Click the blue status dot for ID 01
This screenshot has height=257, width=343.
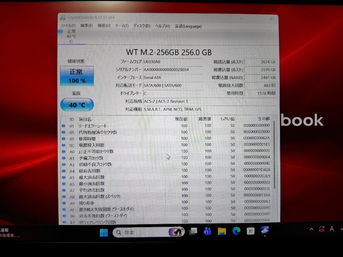pos(64,126)
